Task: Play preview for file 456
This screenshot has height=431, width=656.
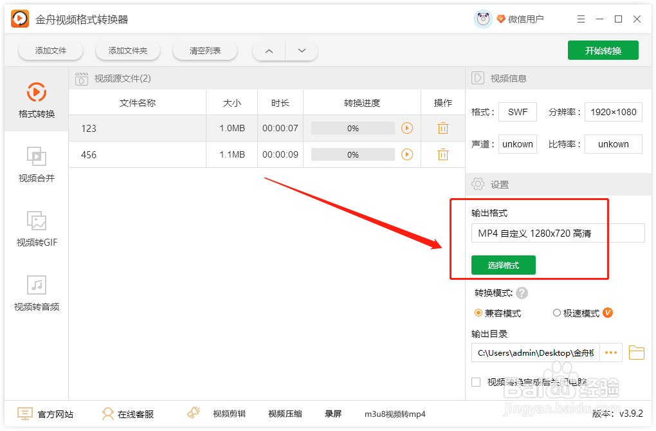Action: click(406, 154)
